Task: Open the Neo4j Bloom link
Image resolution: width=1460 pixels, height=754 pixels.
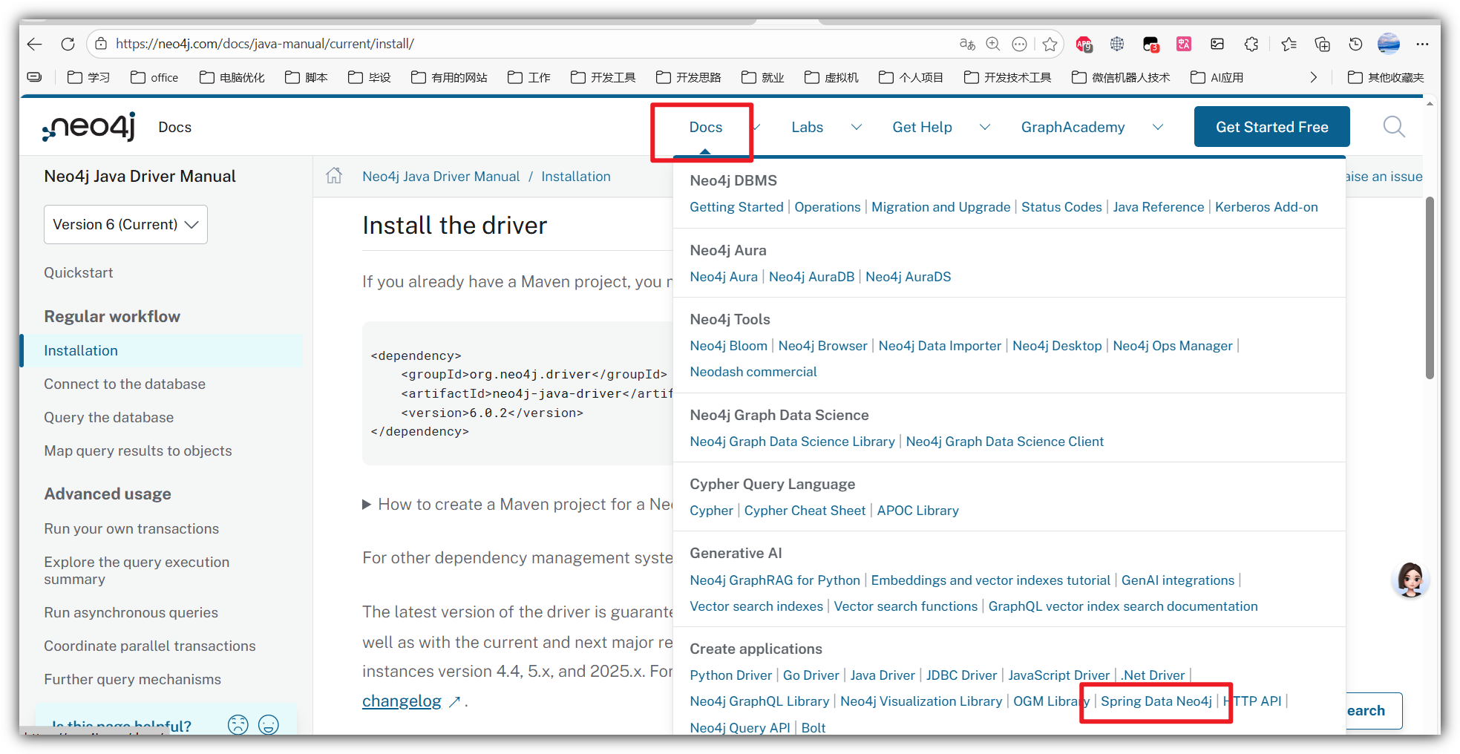Action: (728, 346)
